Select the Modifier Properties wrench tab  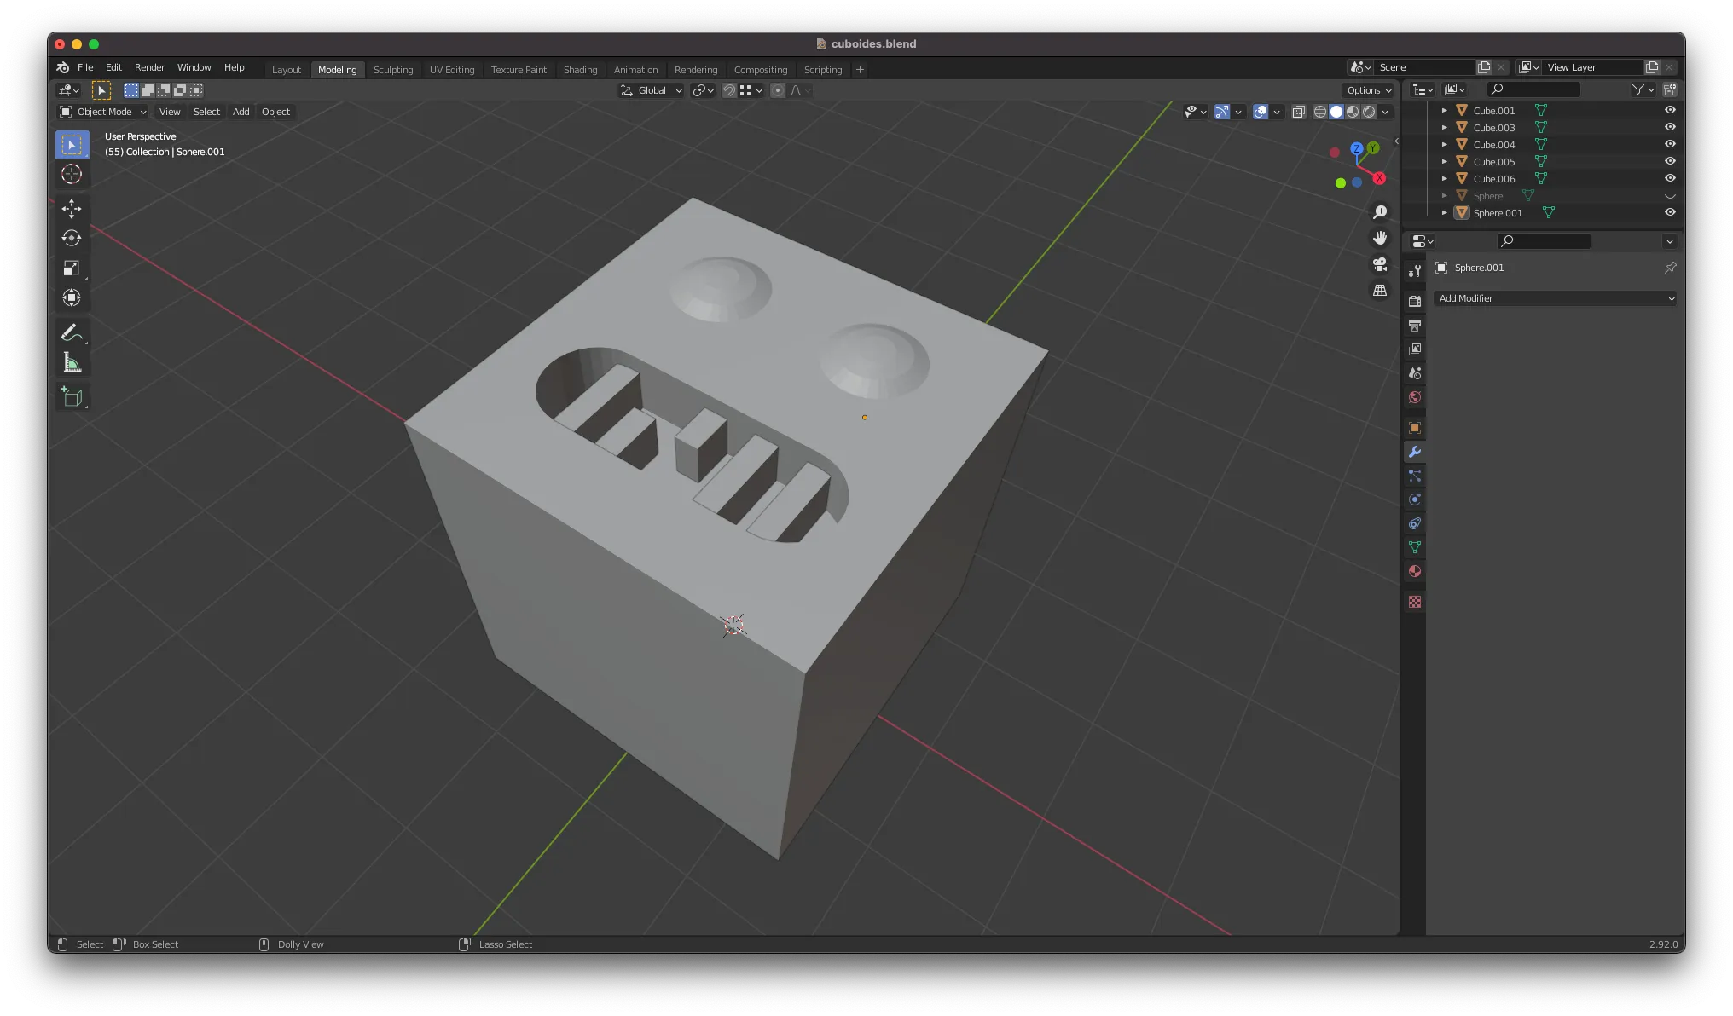tap(1414, 450)
